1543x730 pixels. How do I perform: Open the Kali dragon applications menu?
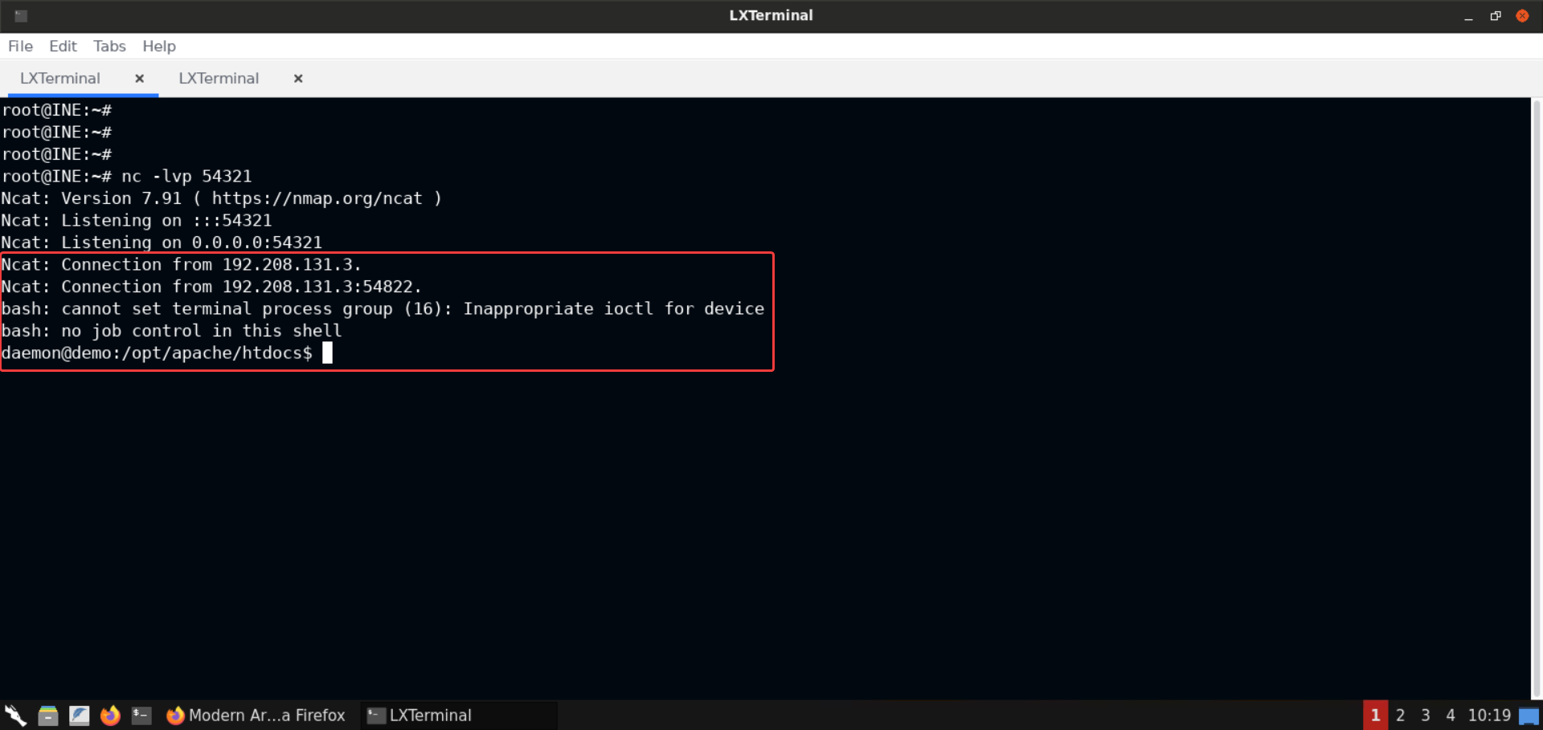15,715
